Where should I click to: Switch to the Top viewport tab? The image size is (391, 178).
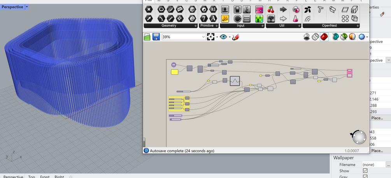(x=32, y=176)
